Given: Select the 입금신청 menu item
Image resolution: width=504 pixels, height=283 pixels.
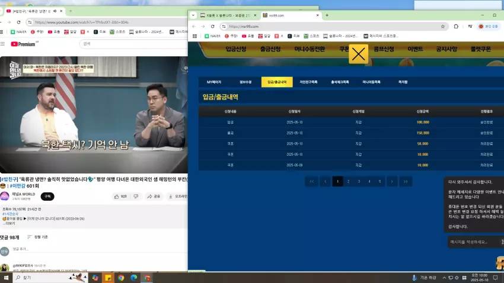Looking at the screenshot, I should [x=235, y=49].
